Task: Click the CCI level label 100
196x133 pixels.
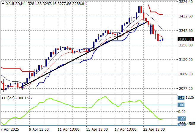Action: (x=181, y=105)
